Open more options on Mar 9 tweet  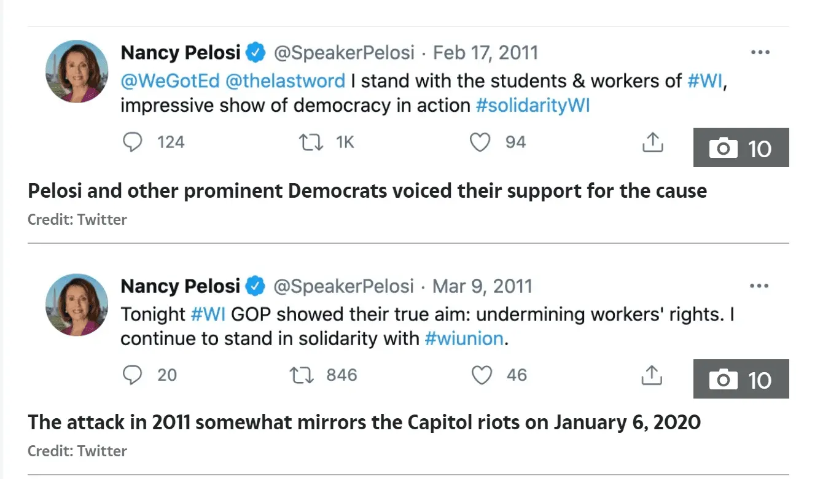click(x=759, y=286)
